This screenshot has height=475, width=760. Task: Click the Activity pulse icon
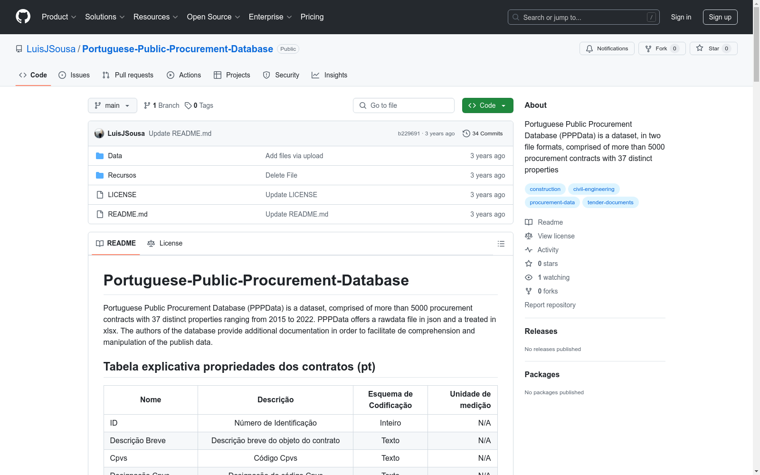click(529, 250)
